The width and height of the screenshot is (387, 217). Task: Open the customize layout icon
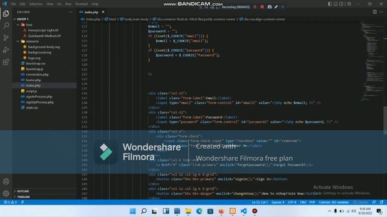point(349,4)
